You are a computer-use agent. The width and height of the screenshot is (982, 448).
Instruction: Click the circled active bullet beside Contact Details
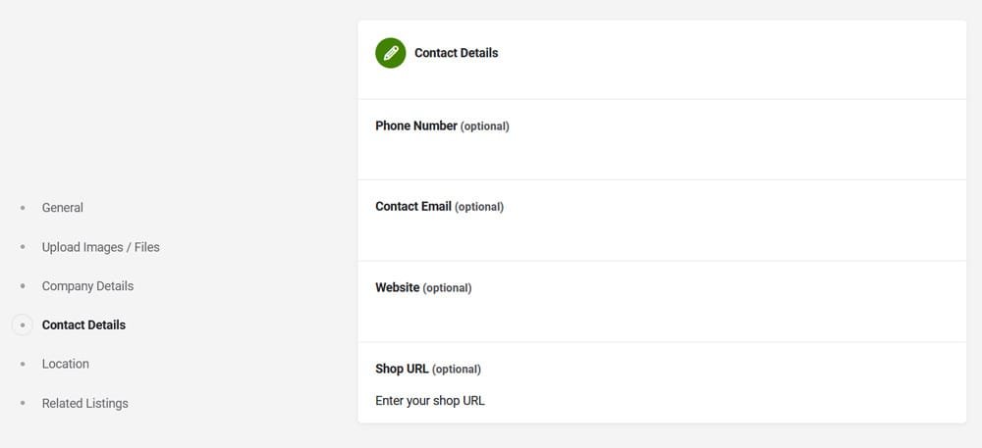[23, 324]
